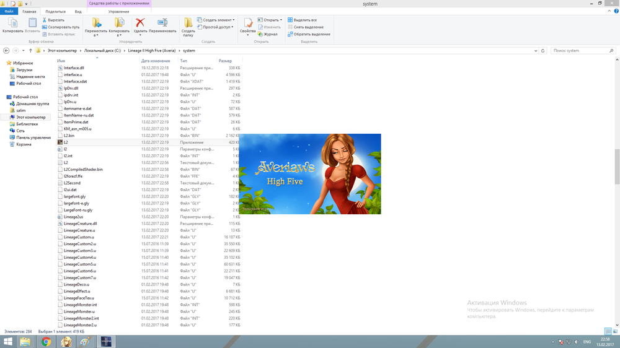
Task: Sort files by the Размер column header
Action: pyautogui.click(x=225, y=61)
